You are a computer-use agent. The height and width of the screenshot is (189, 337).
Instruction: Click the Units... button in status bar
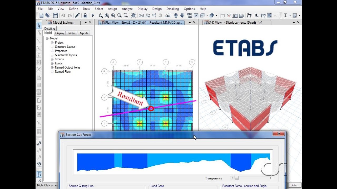tap(295, 185)
